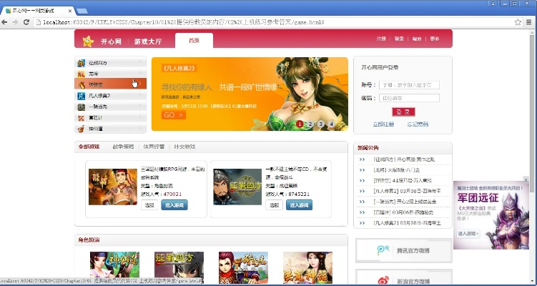
Task: Click 进入游戏 for the 征战四方 game card
Action: [x=299, y=204]
